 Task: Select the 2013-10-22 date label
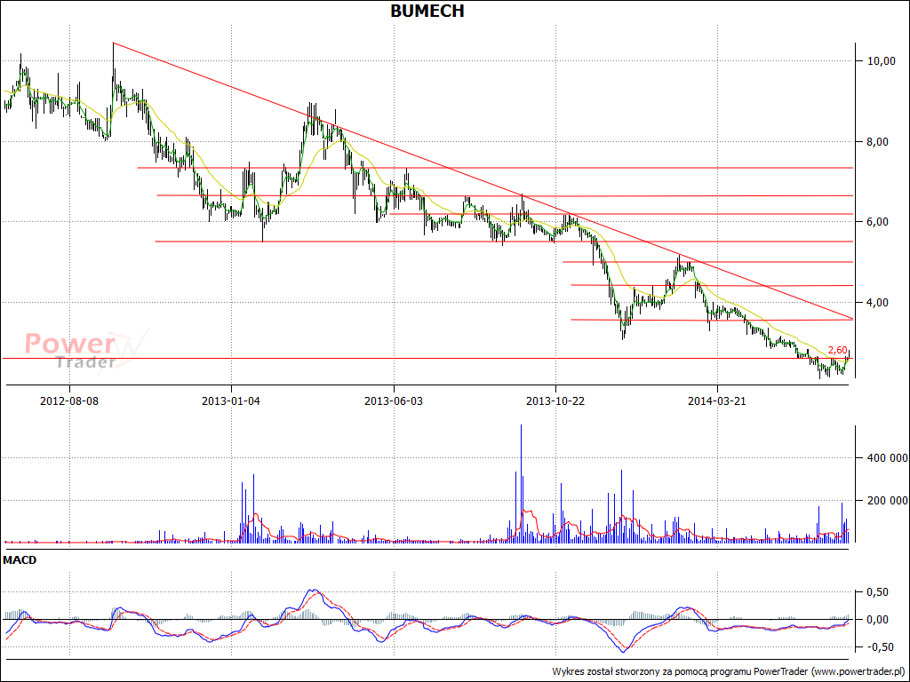(555, 400)
